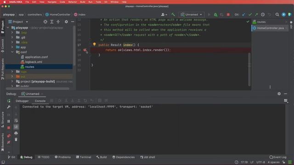
Task: Click the Git push arrow icon
Action: click(256, 14)
